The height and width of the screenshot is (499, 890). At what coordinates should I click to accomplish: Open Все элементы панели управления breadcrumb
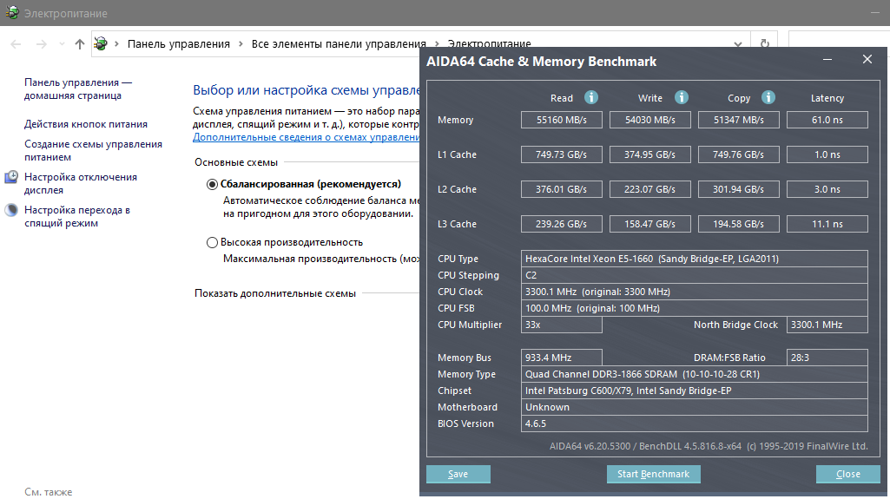pyautogui.click(x=339, y=43)
